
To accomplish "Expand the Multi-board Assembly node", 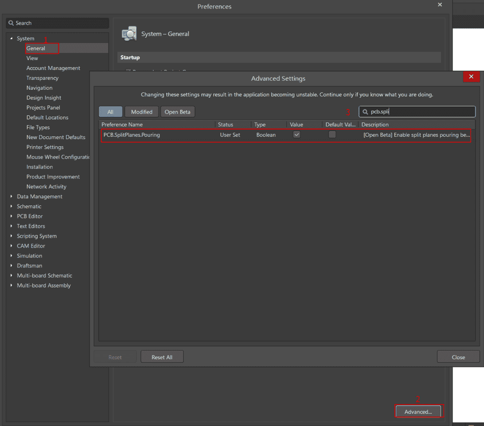I will pos(11,286).
